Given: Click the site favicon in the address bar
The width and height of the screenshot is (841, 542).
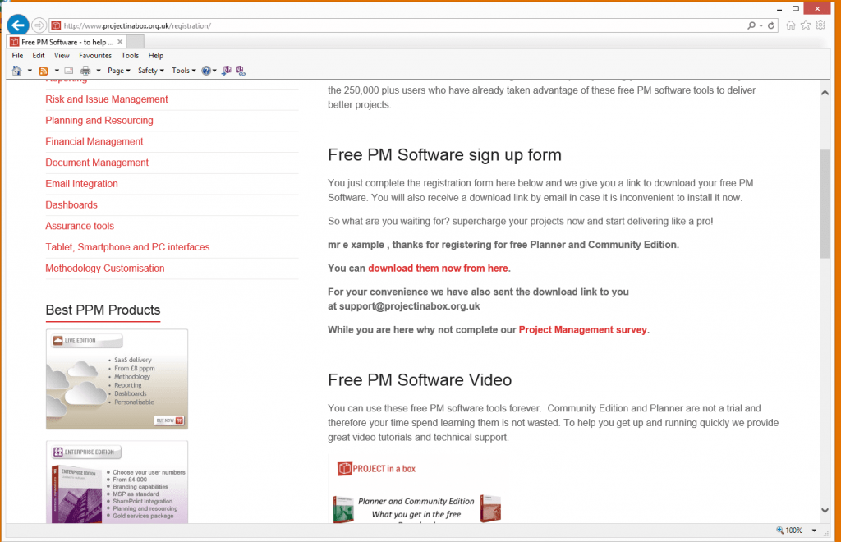Looking at the screenshot, I should pos(56,25).
